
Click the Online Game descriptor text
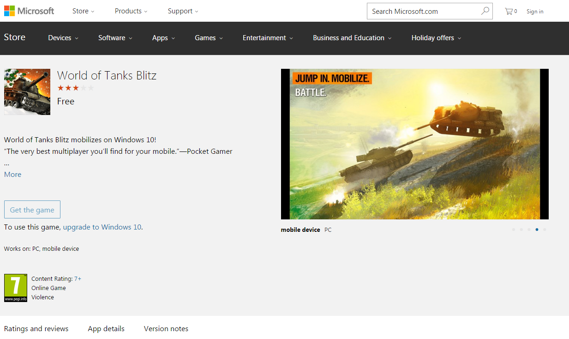[x=48, y=288]
